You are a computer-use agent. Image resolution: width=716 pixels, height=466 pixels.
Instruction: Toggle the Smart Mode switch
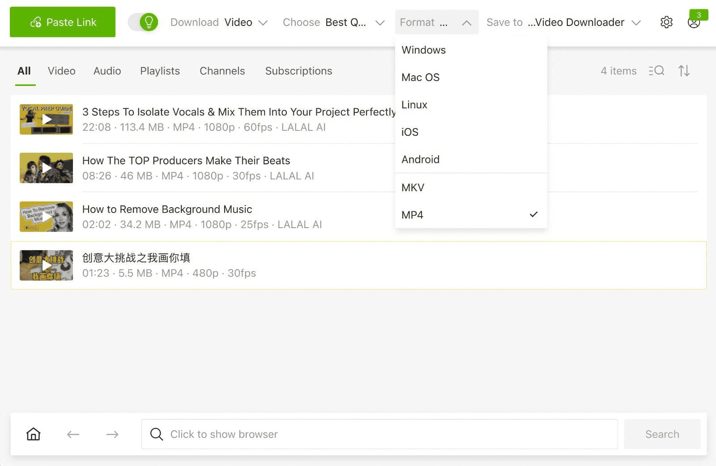(143, 22)
